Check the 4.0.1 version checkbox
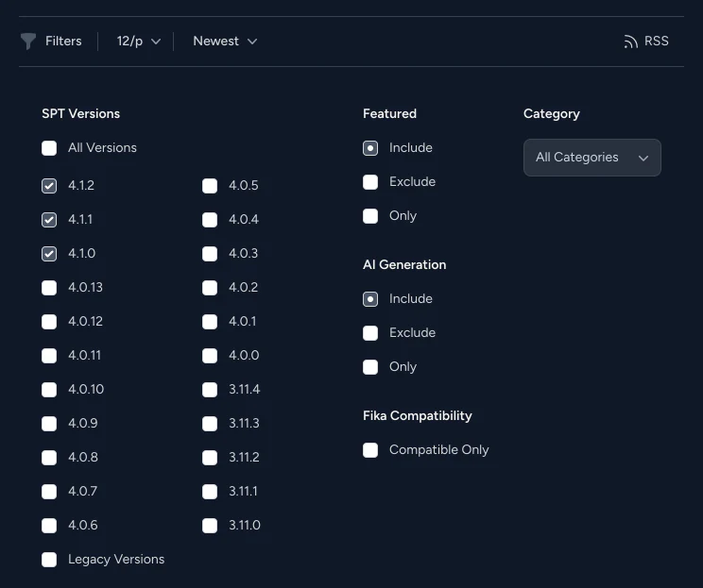Image resolution: width=703 pixels, height=588 pixels. 210,322
